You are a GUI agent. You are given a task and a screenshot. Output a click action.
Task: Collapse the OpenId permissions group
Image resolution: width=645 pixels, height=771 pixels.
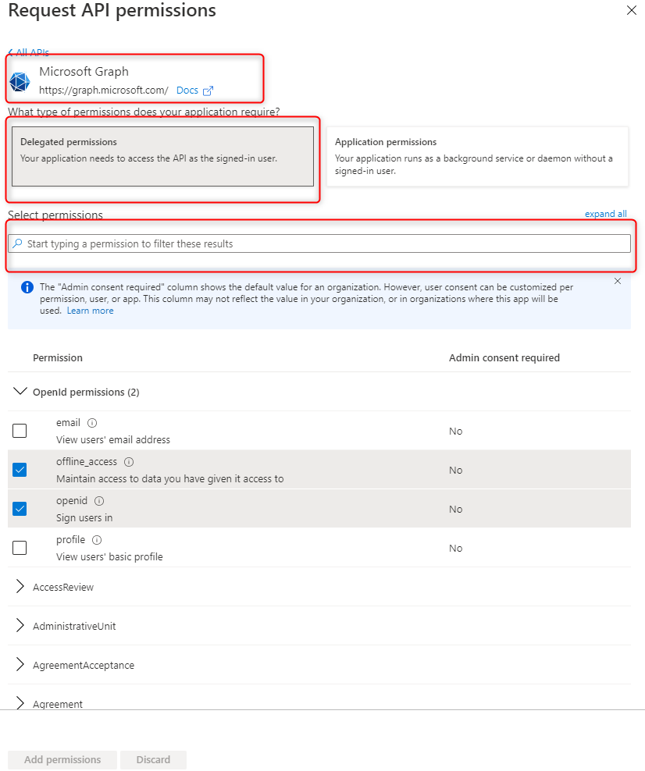coord(20,392)
